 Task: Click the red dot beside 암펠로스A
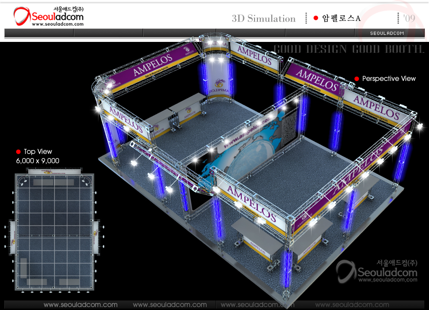point(316,18)
